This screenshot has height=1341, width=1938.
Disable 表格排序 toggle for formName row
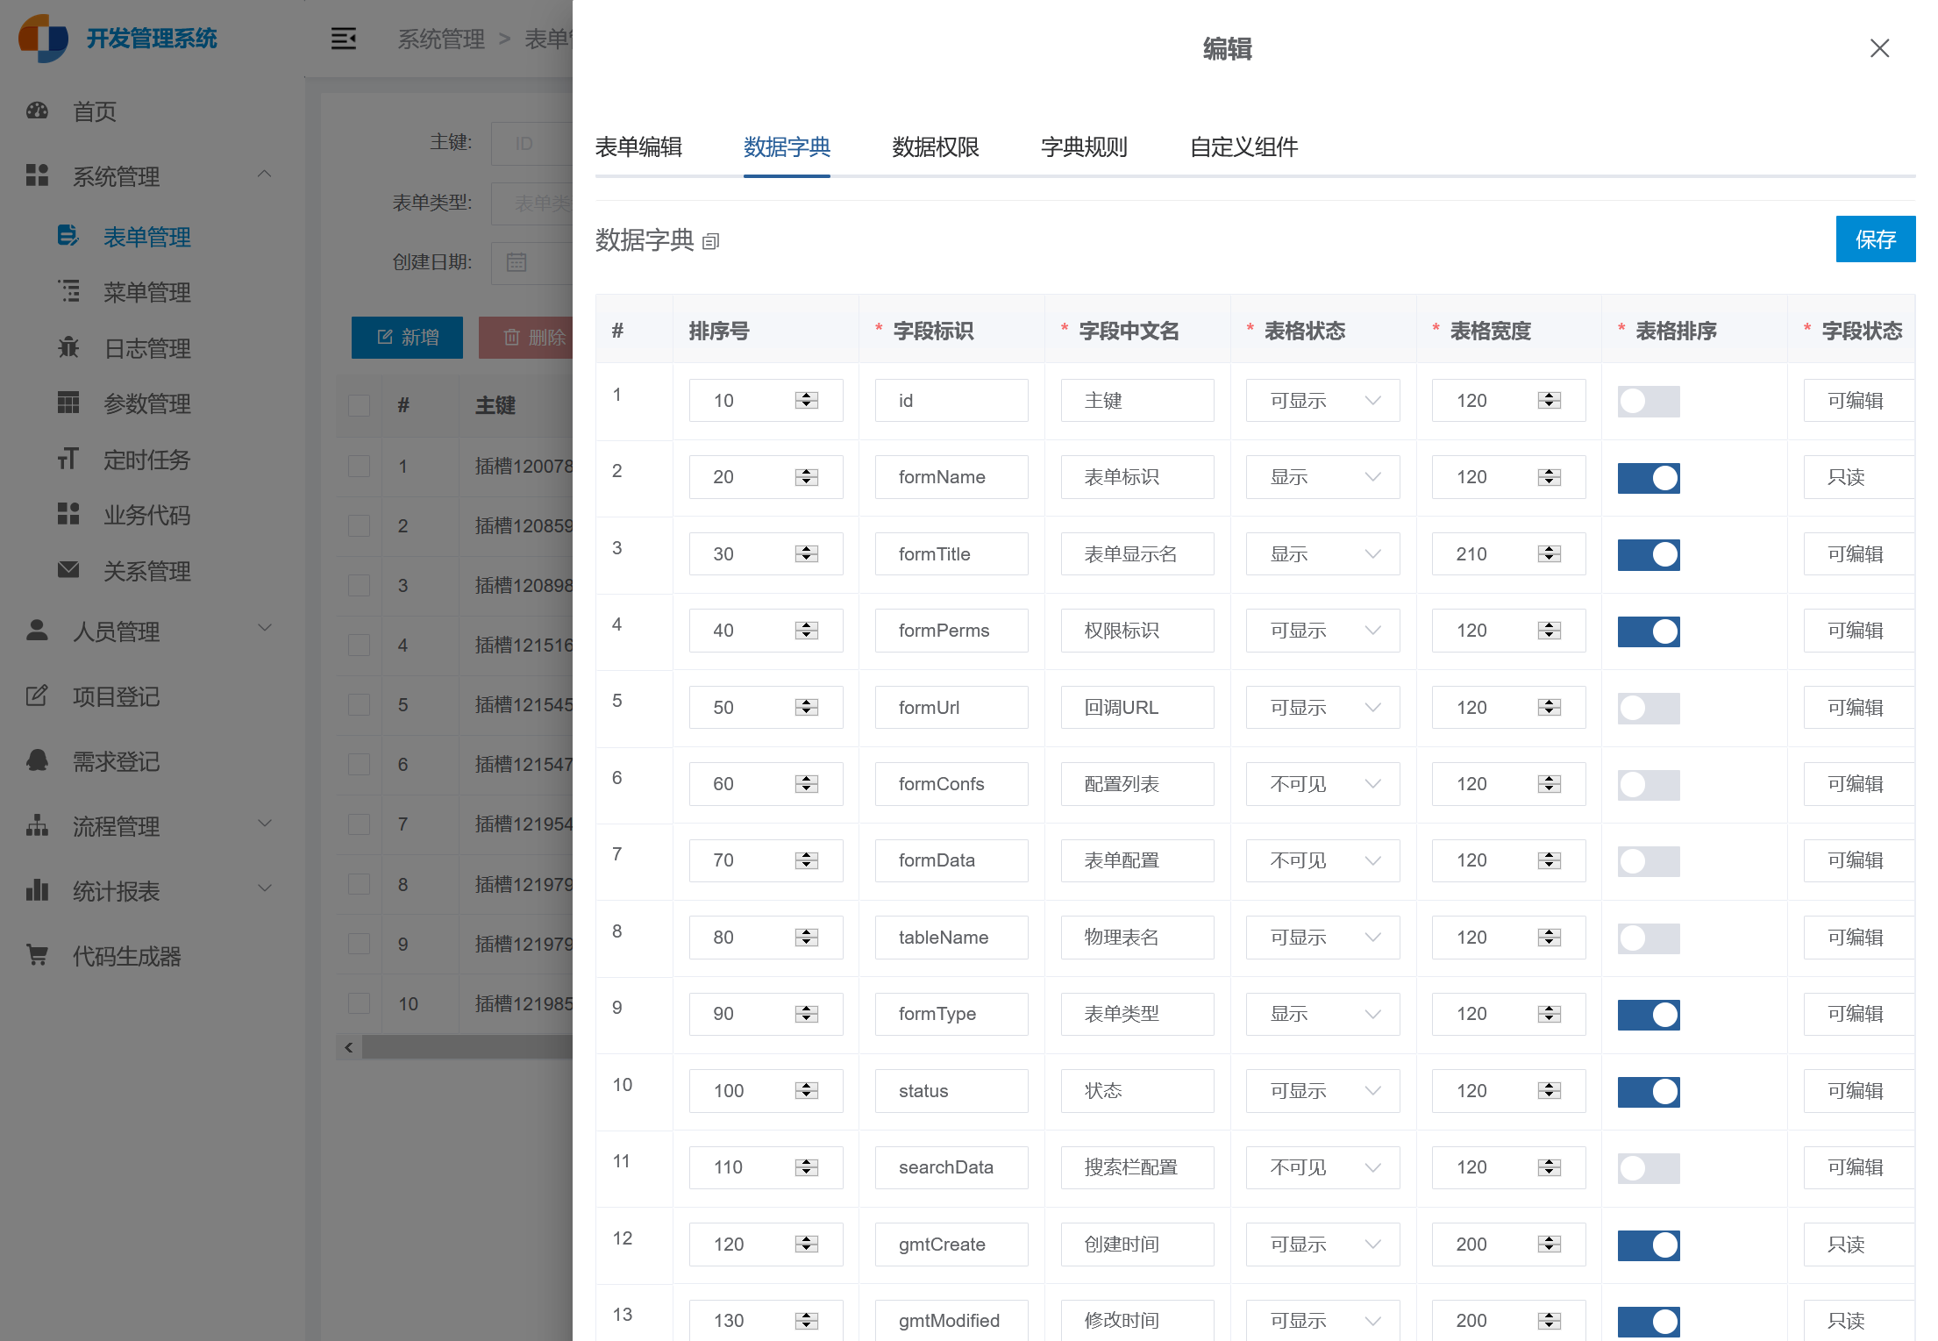1648,478
